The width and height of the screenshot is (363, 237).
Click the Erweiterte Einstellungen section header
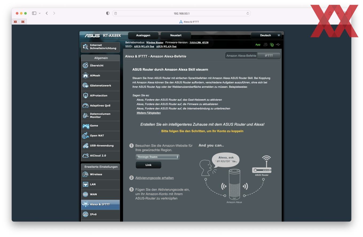tap(101, 167)
